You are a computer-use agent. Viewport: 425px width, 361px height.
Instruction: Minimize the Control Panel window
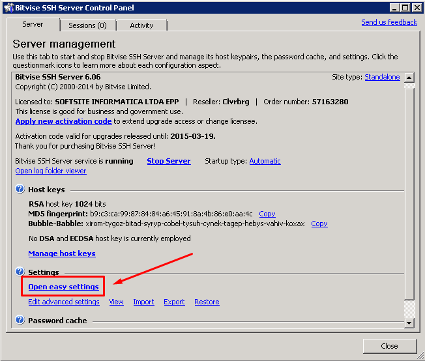394,8
